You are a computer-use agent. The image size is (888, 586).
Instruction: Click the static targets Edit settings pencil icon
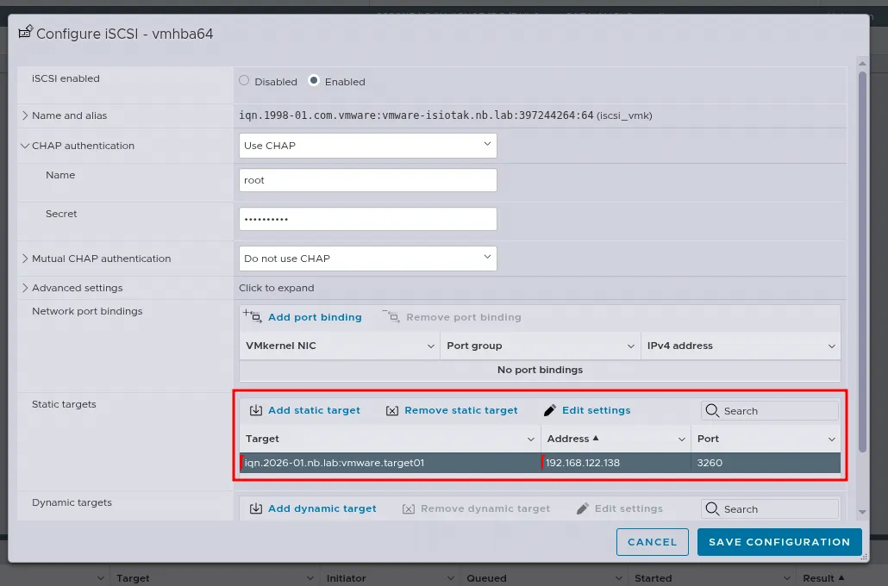[549, 410]
